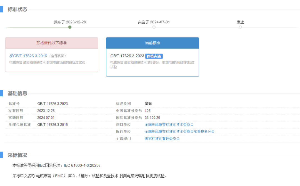This screenshot has height=186, width=300.
Task: Select the 基础信息 section title
Action: (x=17, y=94)
